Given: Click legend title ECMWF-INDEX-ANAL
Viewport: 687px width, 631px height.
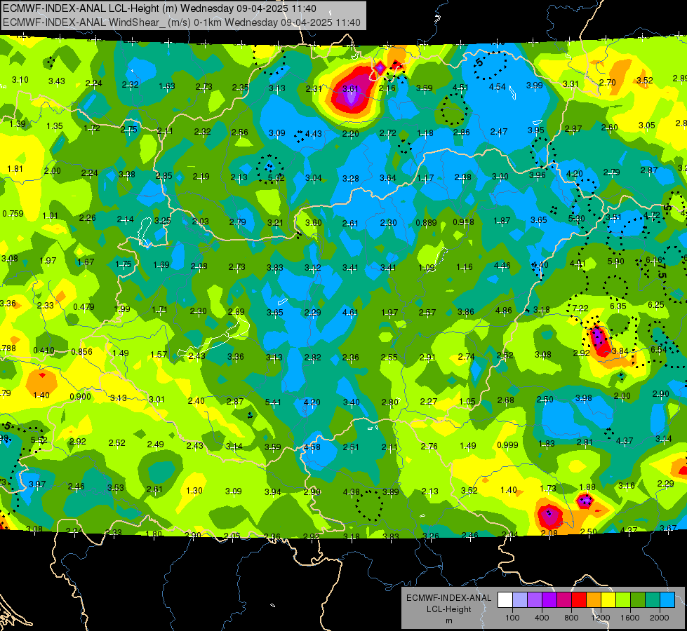Looking at the screenshot, I should 448,598.
